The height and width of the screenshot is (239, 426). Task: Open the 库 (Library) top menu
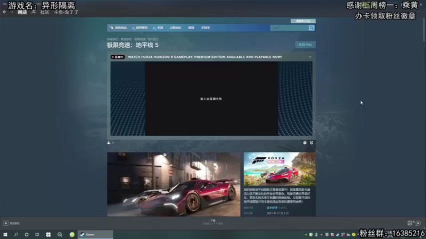click(x=34, y=12)
